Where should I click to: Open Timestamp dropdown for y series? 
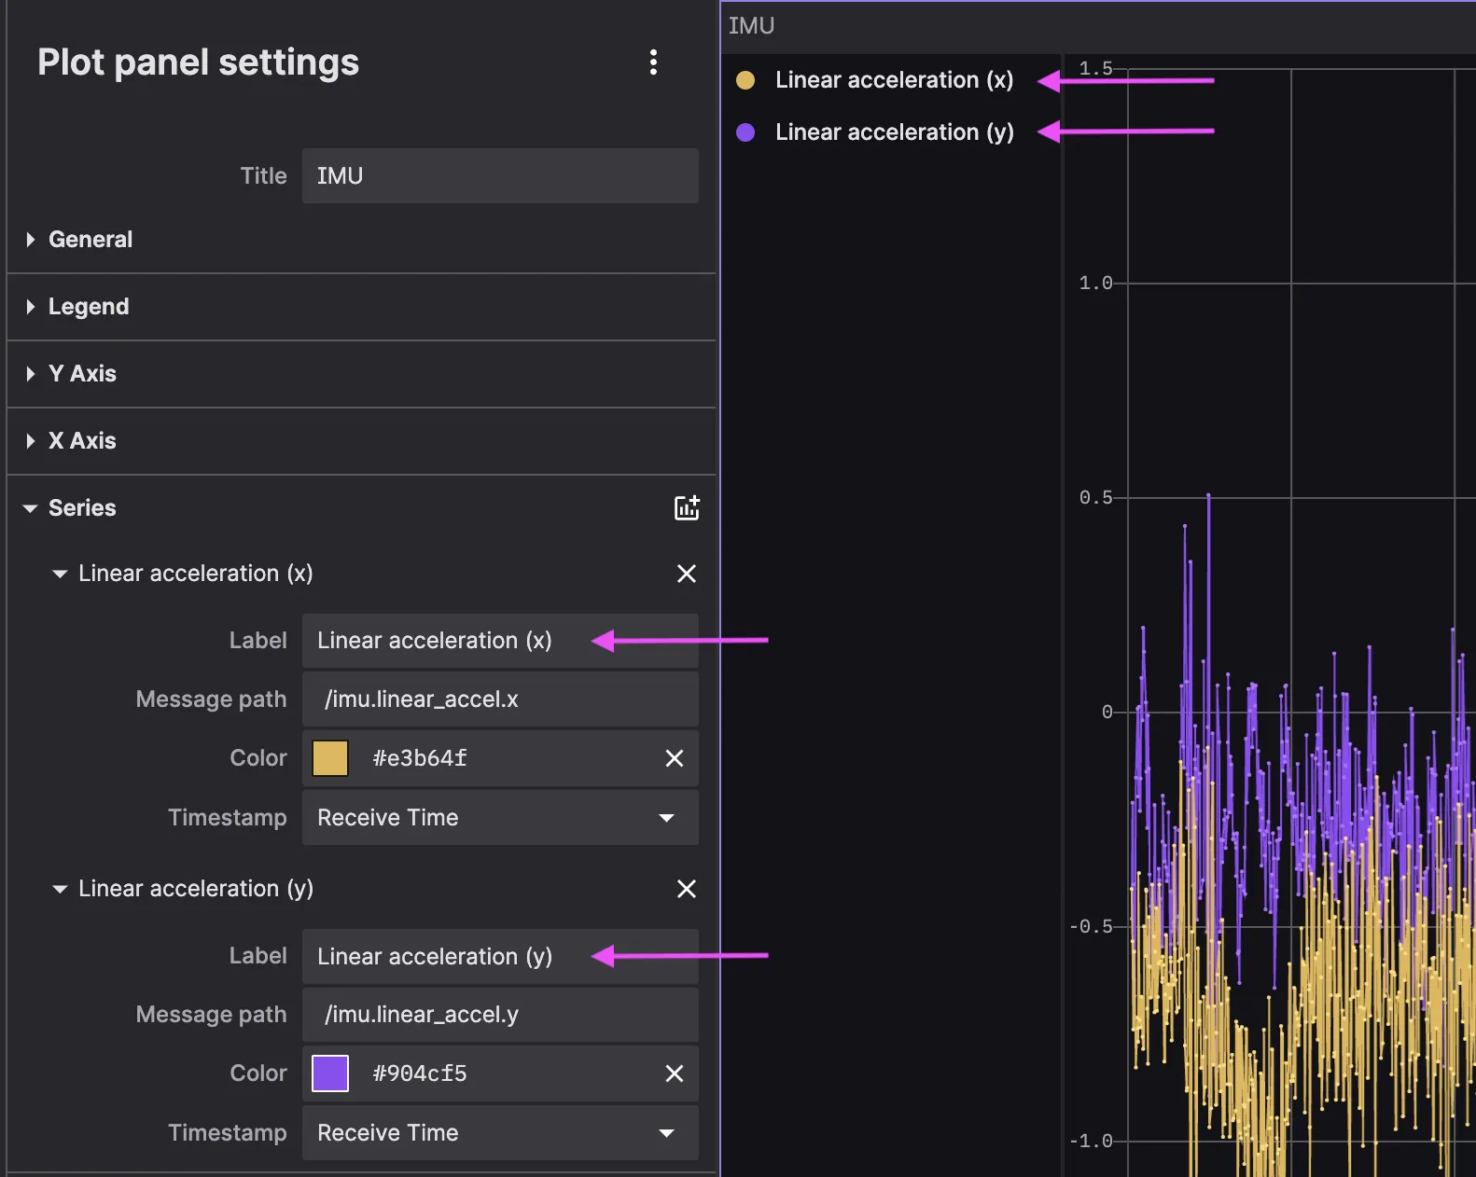499,1133
